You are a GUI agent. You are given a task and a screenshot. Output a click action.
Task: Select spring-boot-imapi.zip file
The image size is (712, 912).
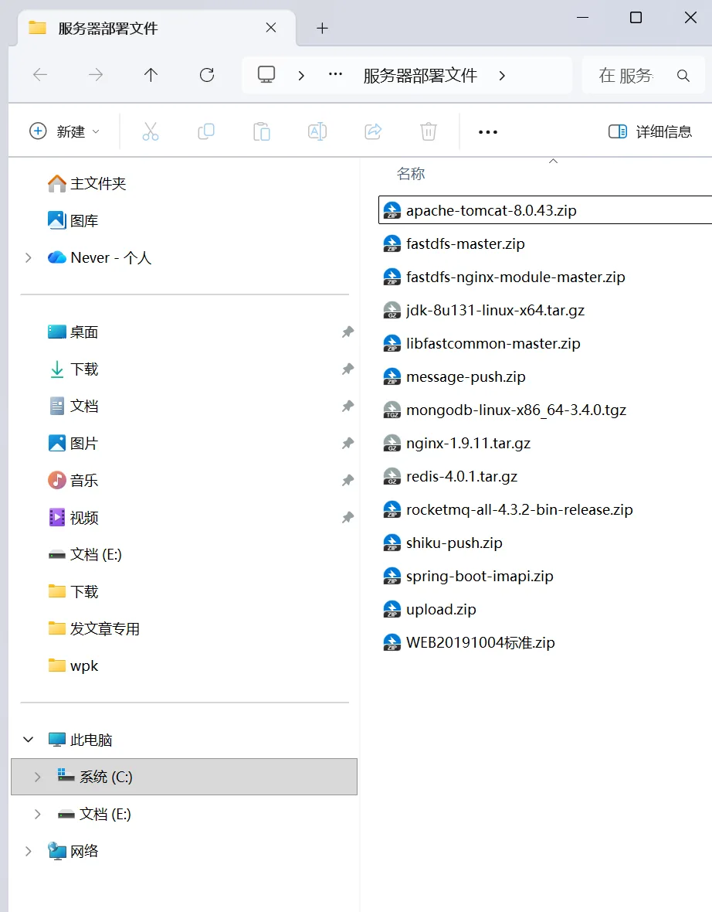pyautogui.click(x=468, y=576)
